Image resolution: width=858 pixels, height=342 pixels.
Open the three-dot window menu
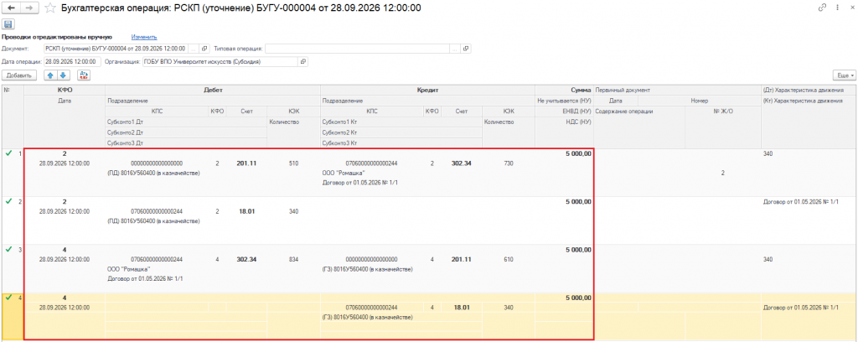[838, 8]
